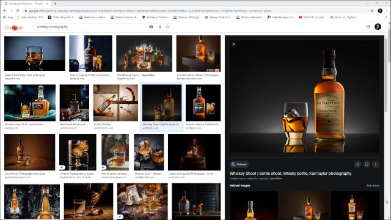
Task: Open the Whiskey Sour glasses thumbnail
Action: [x=149, y=152]
